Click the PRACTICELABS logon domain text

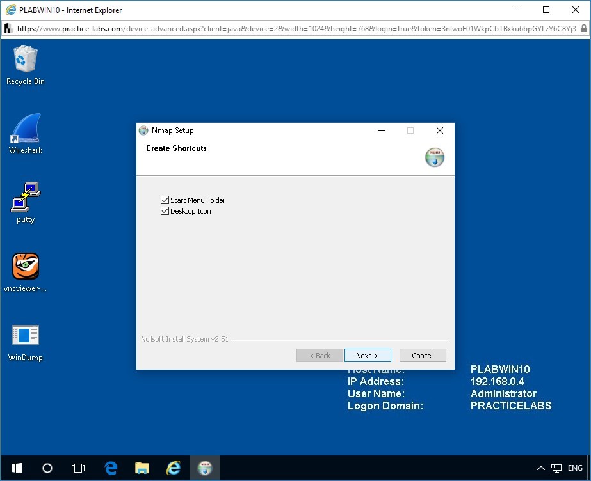pyautogui.click(x=511, y=406)
